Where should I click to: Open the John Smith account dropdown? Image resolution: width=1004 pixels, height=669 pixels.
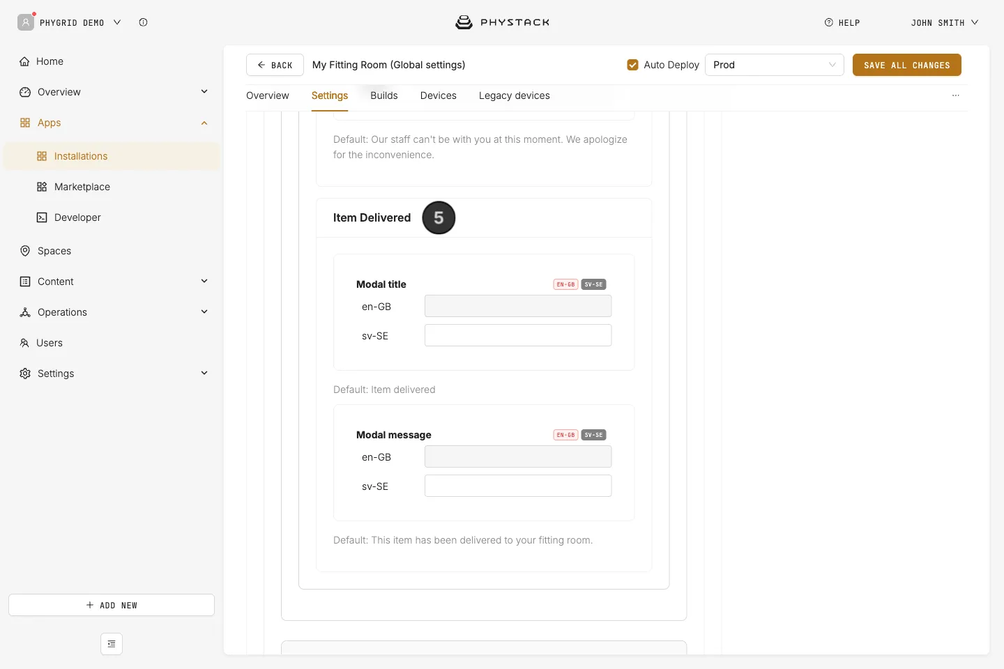click(945, 22)
